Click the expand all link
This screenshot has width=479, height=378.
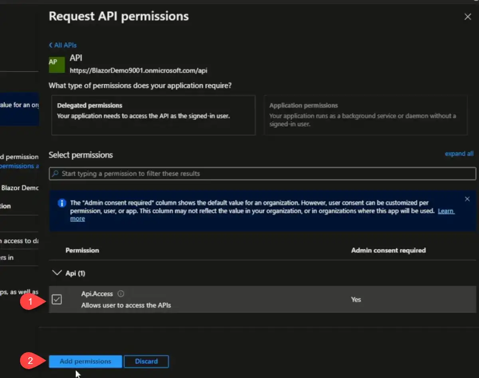[x=459, y=154]
